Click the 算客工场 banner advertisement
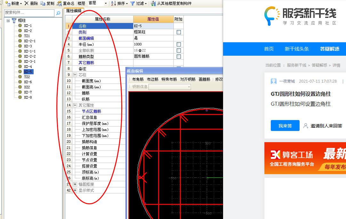The image size is (346, 219). pos(305,158)
